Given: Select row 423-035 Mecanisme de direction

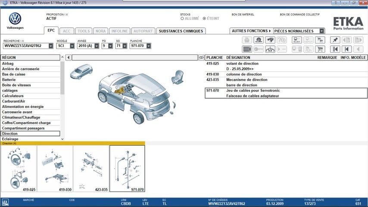Looking at the screenshot, I should (x=286, y=82).
